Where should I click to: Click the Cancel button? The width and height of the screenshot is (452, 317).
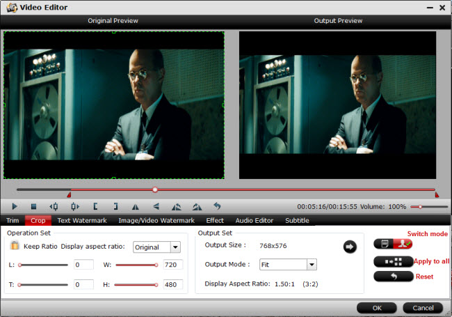click(x=423, y=308)
